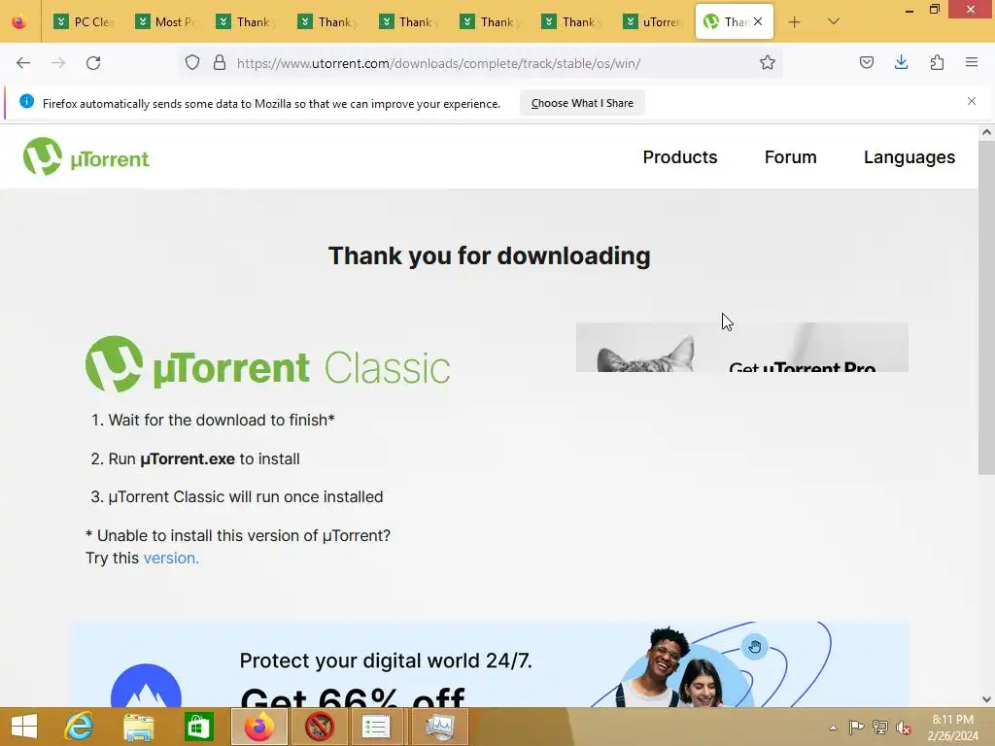
Task: Switch to the Most P tab
Action: tap(166, 22)
